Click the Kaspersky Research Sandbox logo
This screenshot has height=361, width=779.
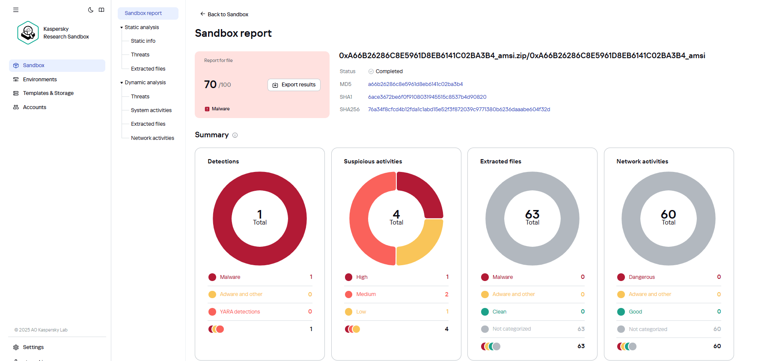point(28,33)
